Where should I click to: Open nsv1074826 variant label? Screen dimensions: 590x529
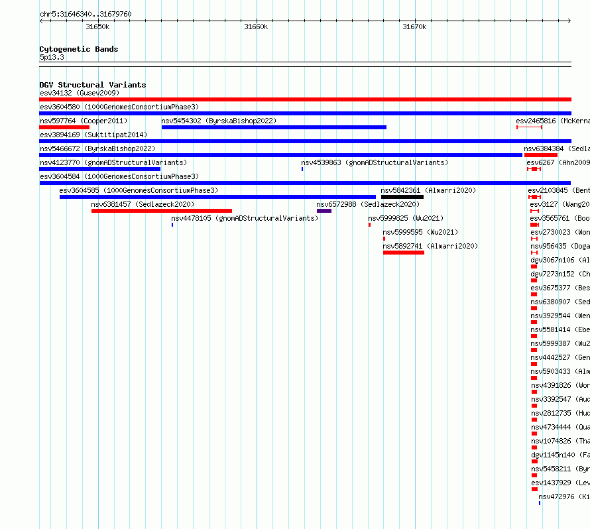(561, 441)
